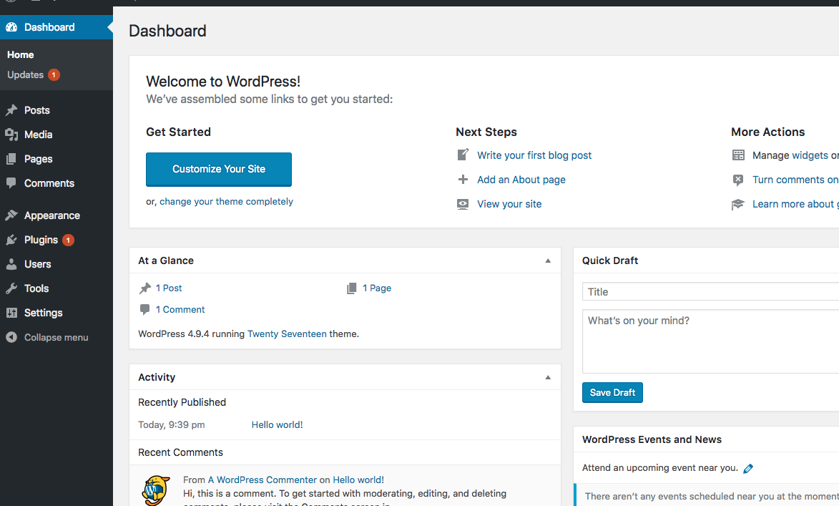Click Collapse menu text
839x506 pixels.
tap(57, 337)
